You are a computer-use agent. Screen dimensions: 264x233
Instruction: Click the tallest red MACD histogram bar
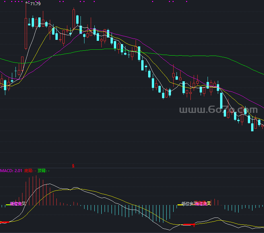tap(36, 190)
